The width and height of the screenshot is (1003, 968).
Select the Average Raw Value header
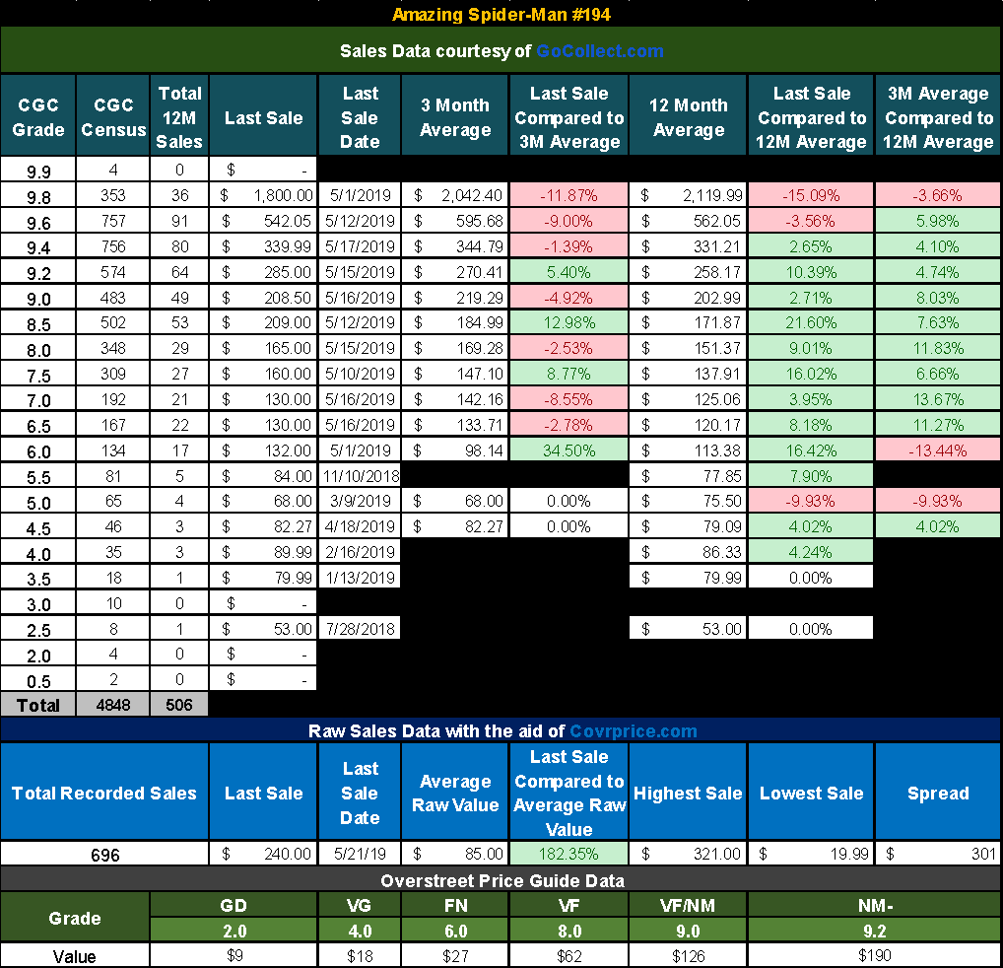tap(455, 793)
